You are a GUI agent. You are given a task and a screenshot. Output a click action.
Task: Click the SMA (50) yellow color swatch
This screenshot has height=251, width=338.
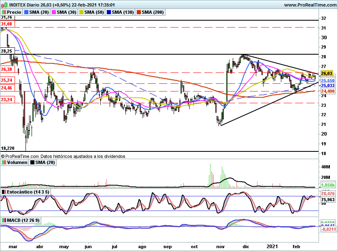[x=81, y=12]
